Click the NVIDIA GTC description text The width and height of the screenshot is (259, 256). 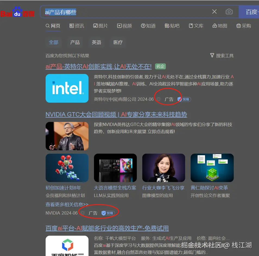tap(163, 128)
